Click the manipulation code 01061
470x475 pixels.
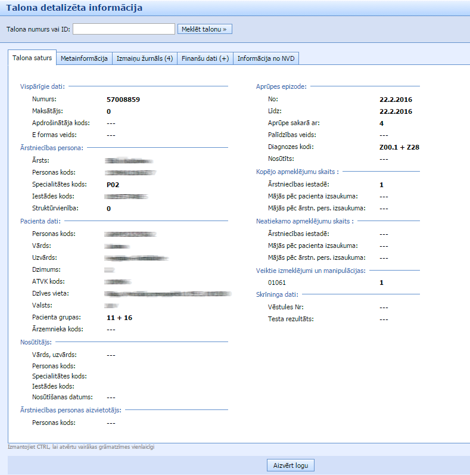[x=278, y=282]
